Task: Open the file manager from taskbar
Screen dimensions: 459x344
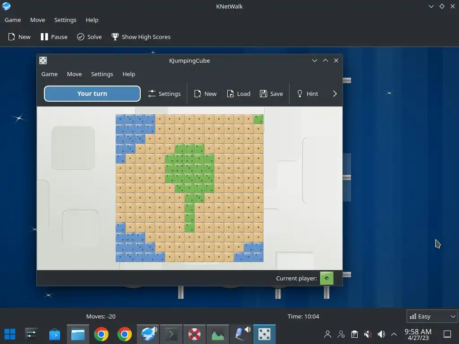Action: [78, 334]
